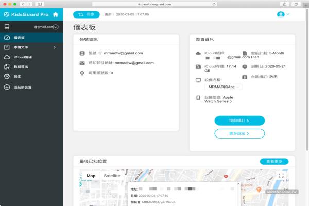
Task: Click the panel.clevguard.com address bar
Action: tap(154, 4)
